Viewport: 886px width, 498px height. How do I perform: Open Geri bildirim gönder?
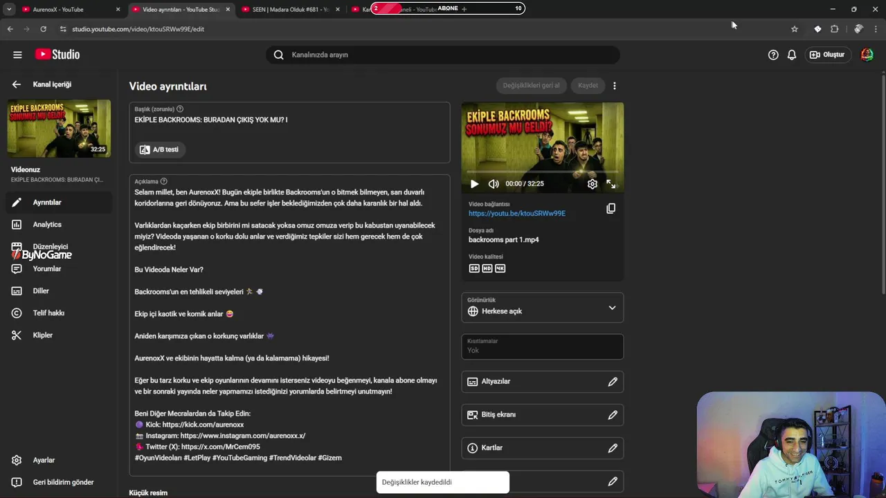[59, 483]
